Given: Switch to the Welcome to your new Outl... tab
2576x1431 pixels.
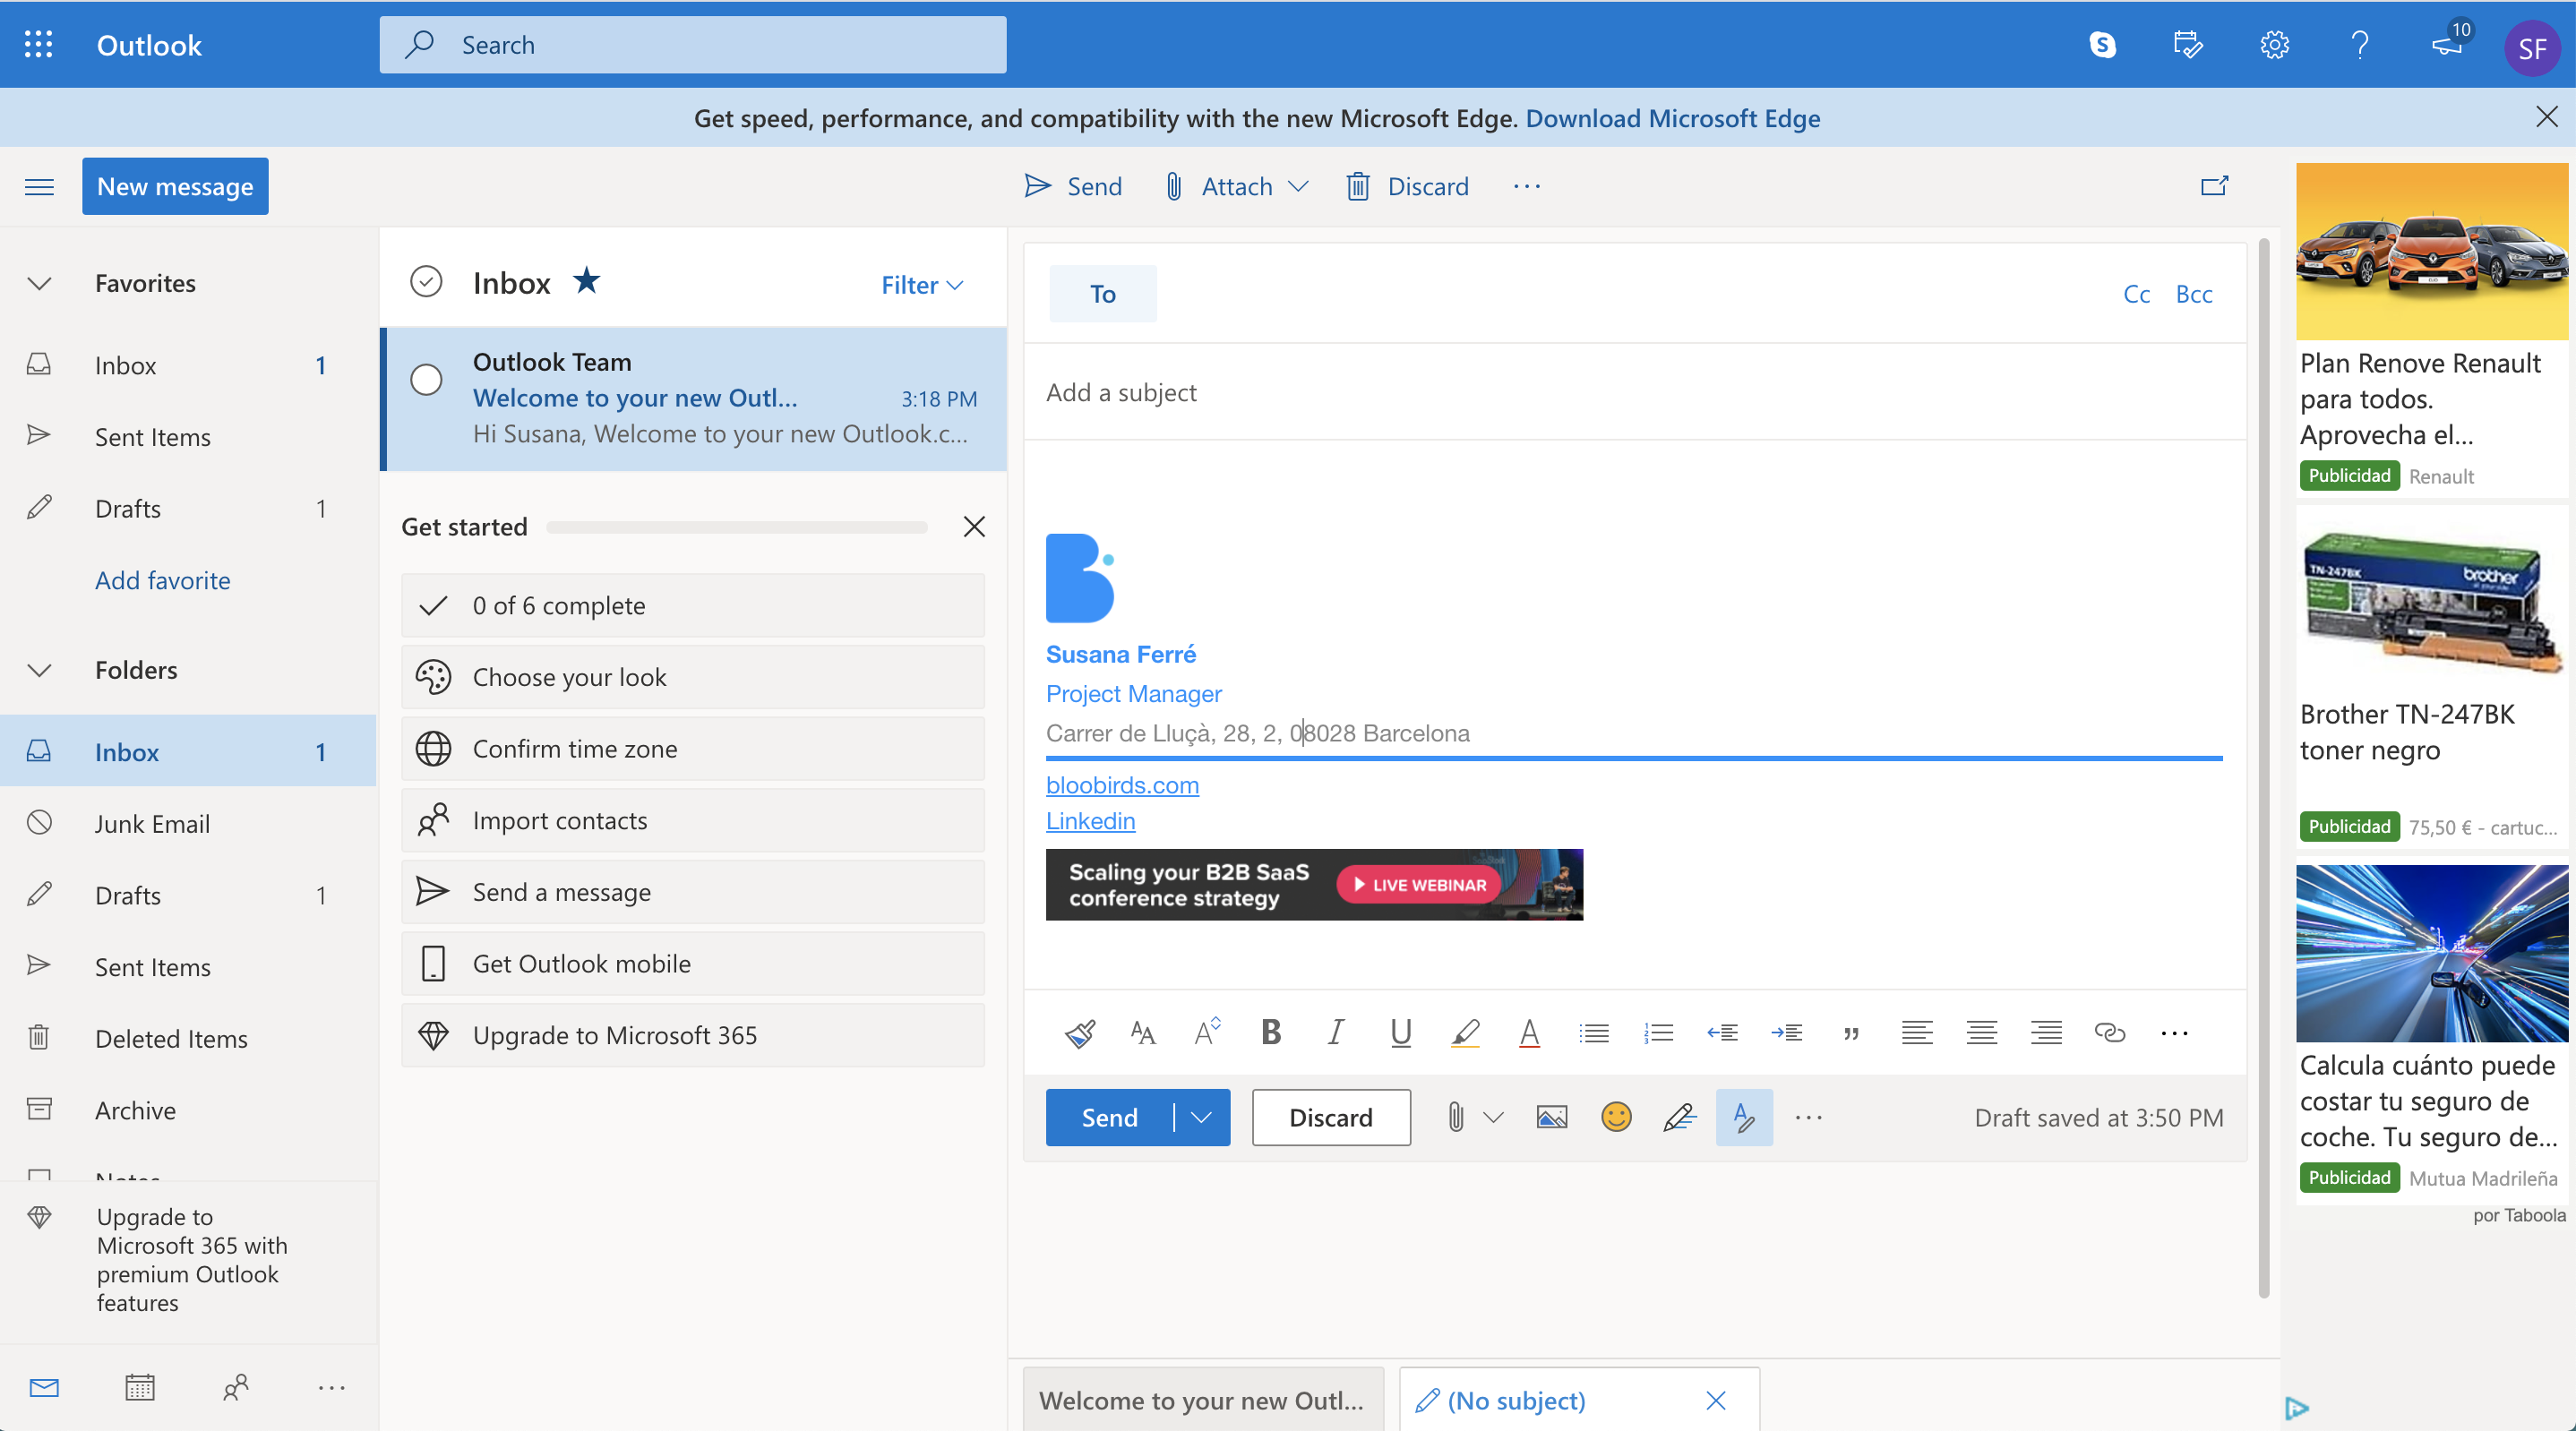Looking at the screenshot, I should [1202, 1400].
